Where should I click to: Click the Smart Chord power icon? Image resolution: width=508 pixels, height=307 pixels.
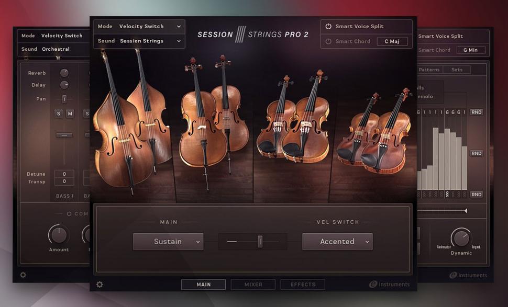point(328,41)
